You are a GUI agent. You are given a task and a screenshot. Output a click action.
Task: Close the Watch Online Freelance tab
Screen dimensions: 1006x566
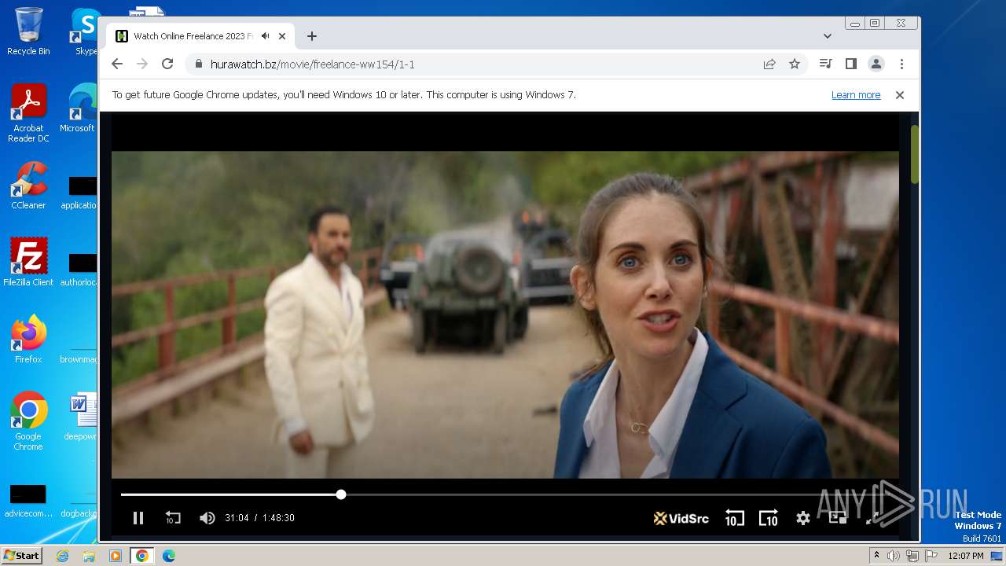(282, 36)
